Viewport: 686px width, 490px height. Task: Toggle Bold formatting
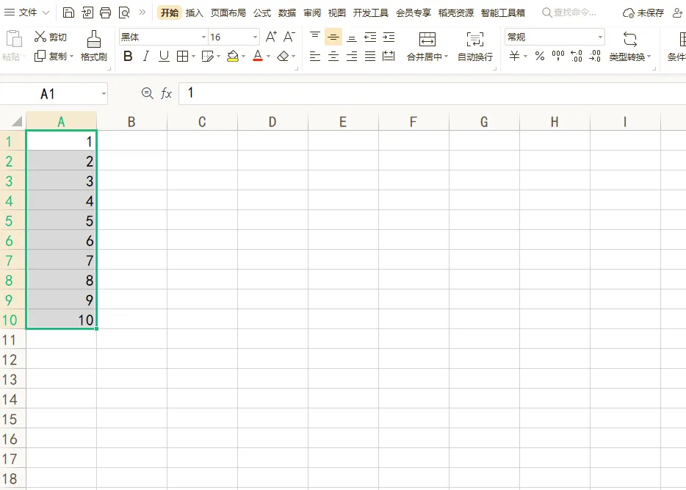click(x=128, y=56)
